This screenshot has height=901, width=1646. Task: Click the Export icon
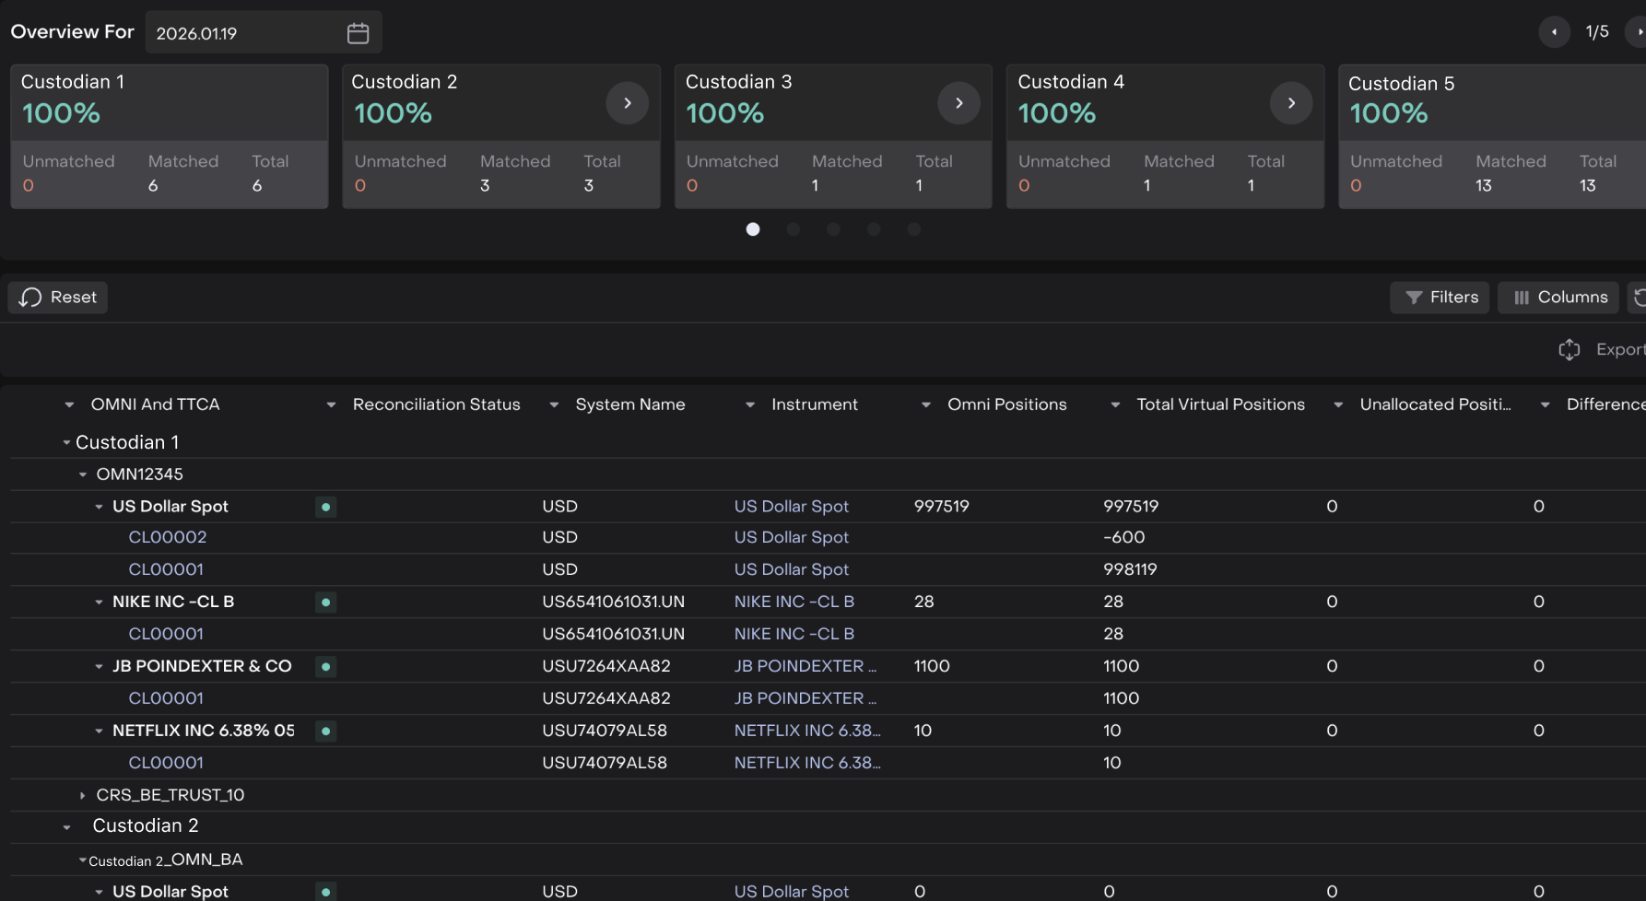(1569, 350)
